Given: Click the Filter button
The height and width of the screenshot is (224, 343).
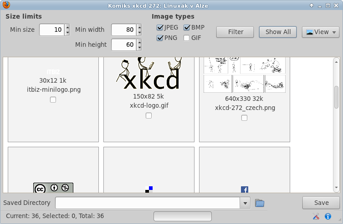Looking at the screenshot, I should [x=235, y=32].
